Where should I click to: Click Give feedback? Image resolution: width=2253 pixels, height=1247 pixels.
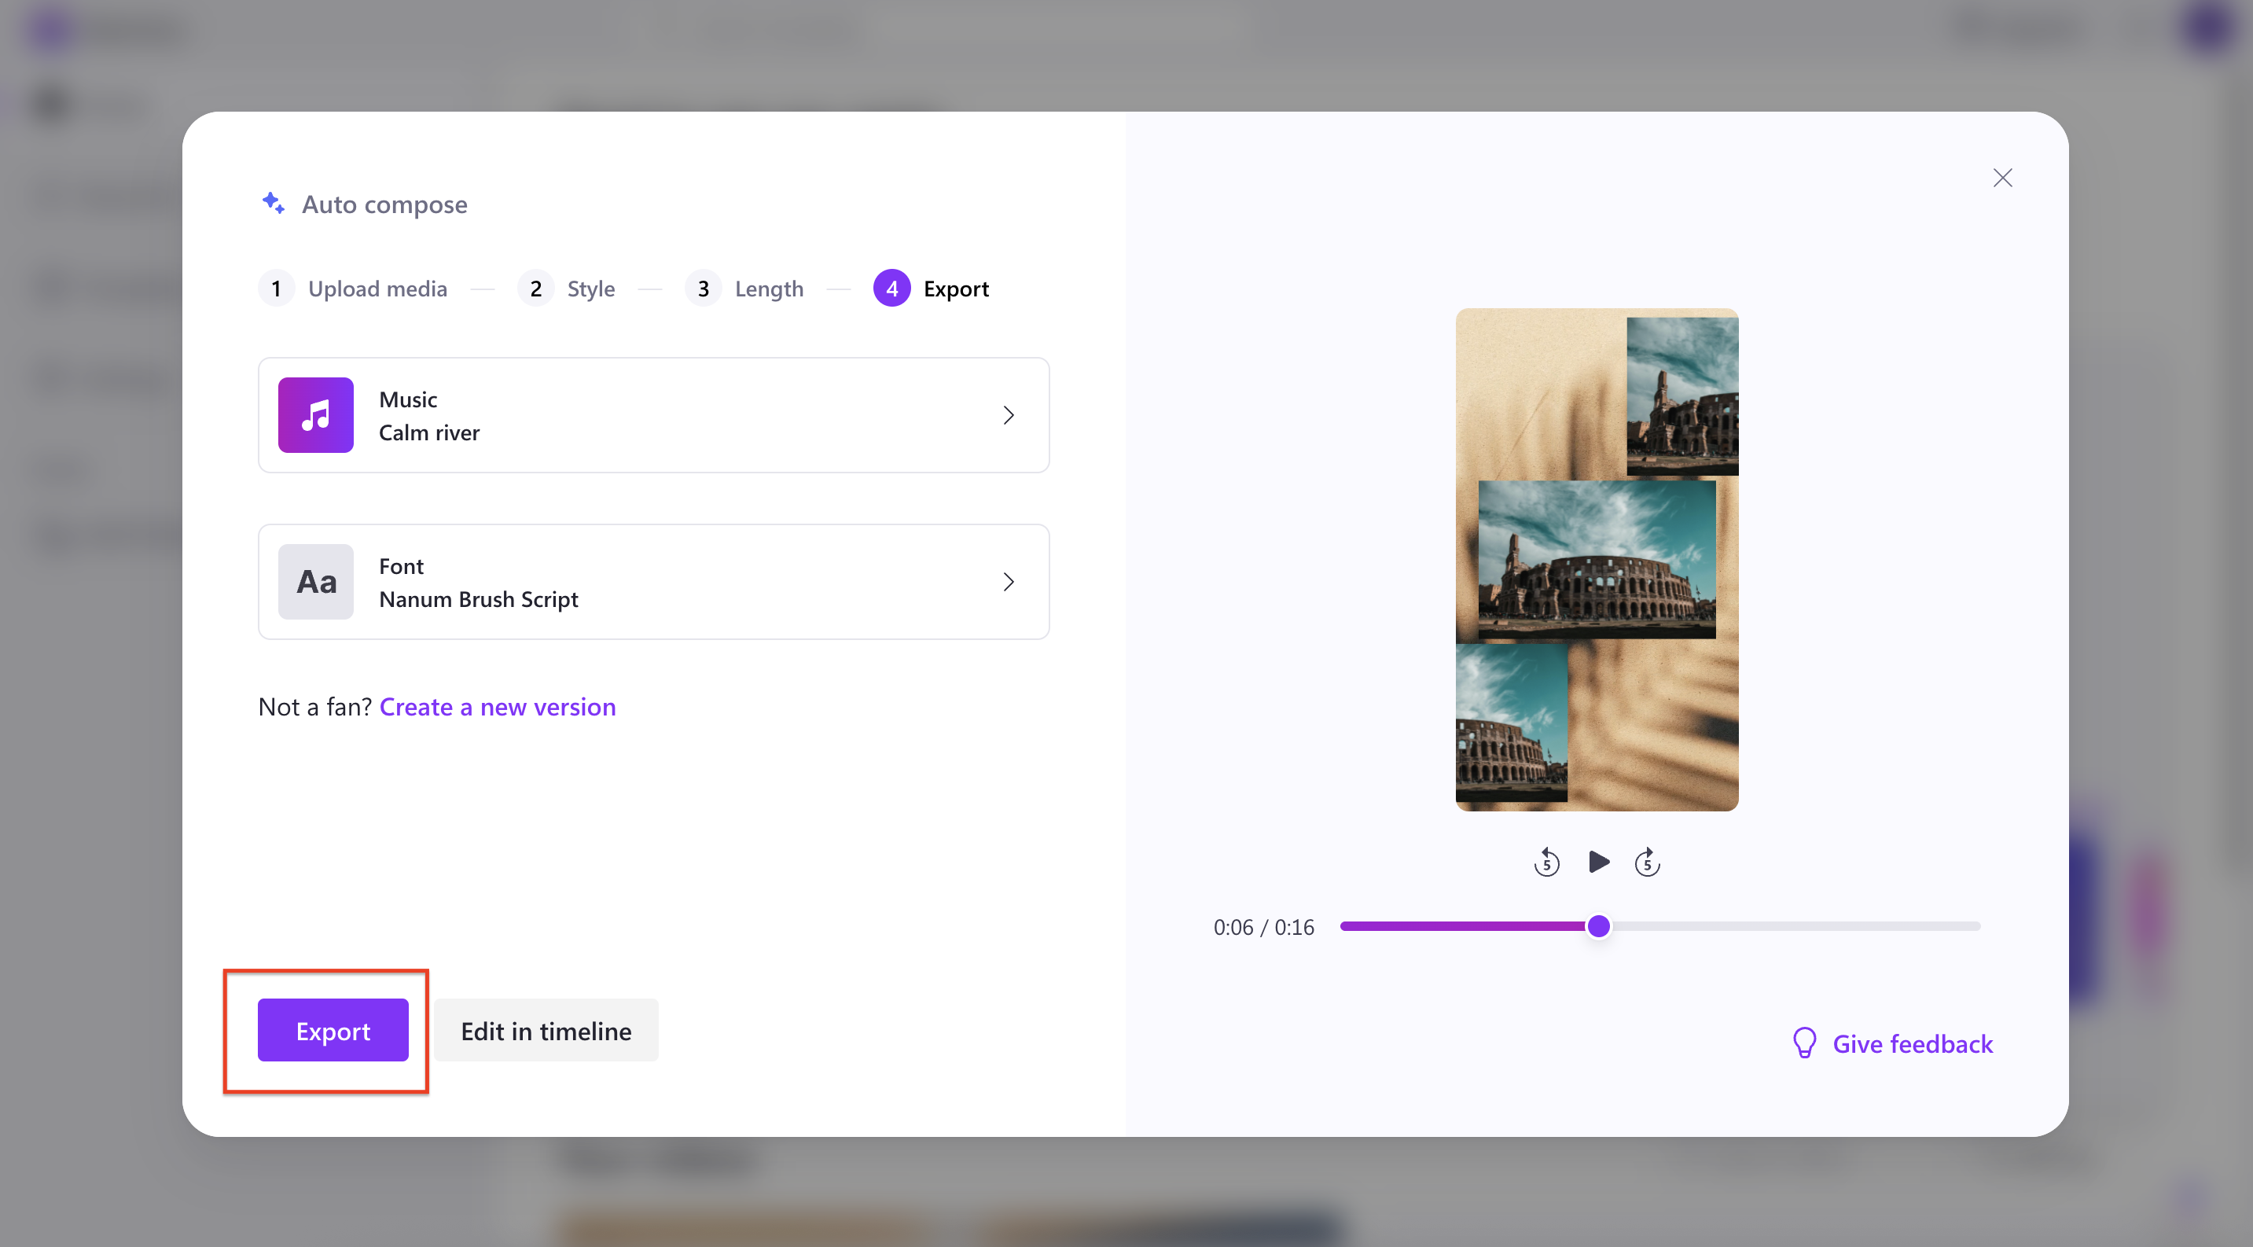1913,1043
